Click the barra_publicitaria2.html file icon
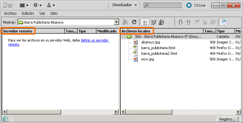Image resolution: width=243 pixels, height=123 pixels. (x=136, y=53)
